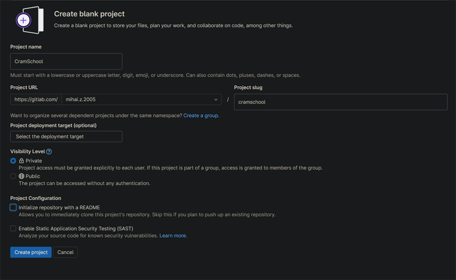Tick the Enable SAST checkbox
The height and width of the screenshot is (280, 456).
pyautogui.click(x=13, y=229)
